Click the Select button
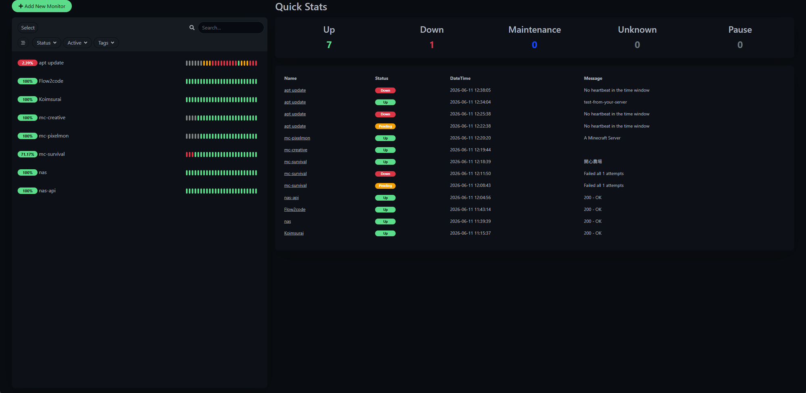This screenshot has height=393, width=806. (x=28, y=27)
